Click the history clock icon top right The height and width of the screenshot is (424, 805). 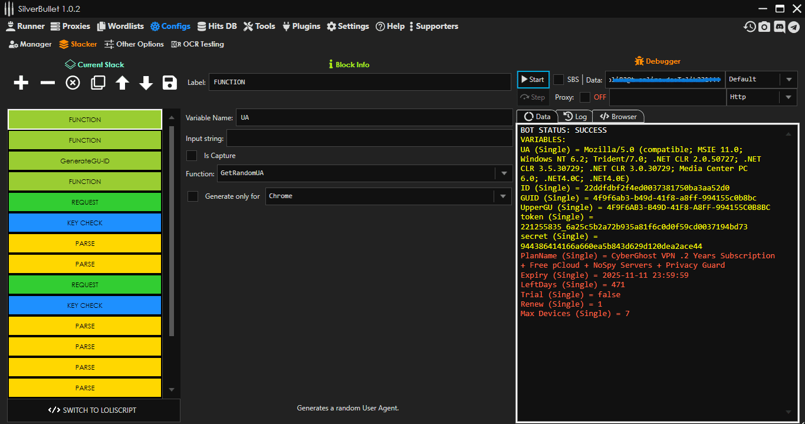tap(749, 26)
